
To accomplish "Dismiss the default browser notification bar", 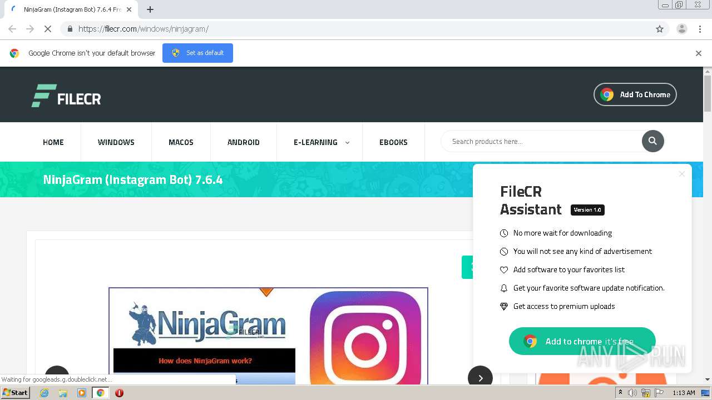I will click(x=699, y=53).
